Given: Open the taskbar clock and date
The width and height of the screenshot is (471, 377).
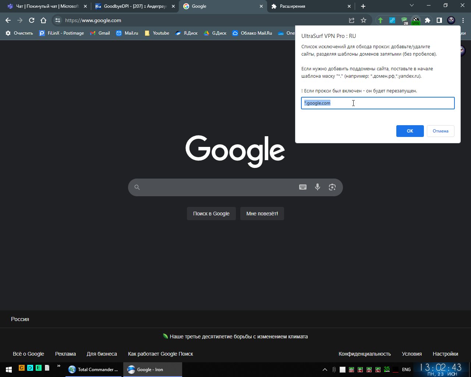Looking at the screenshot, I should [x=441, y=369].
